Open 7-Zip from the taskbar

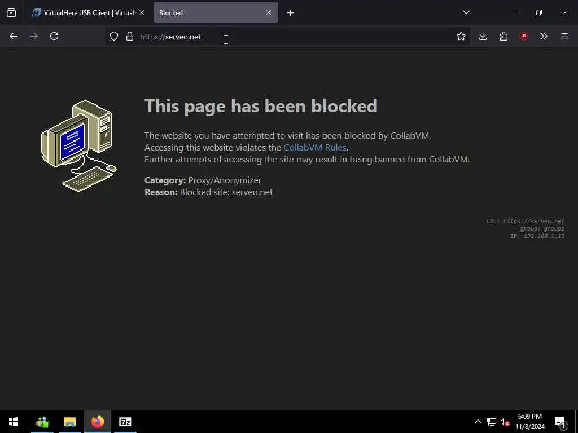(x=125, y=422)
